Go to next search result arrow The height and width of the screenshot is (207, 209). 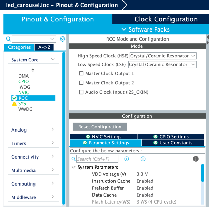coord(143,159)
